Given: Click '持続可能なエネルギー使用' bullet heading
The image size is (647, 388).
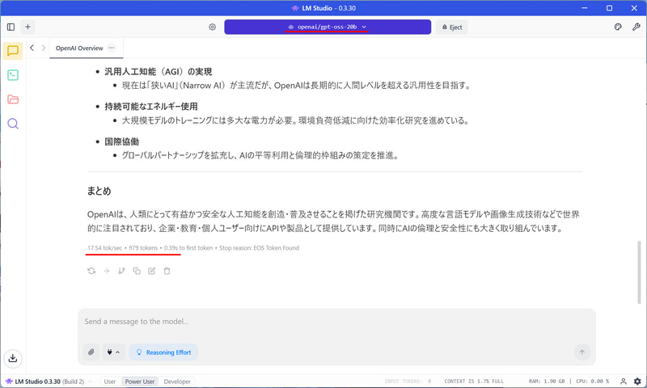Looking at the screenshot, I should (x=151, y=107).
